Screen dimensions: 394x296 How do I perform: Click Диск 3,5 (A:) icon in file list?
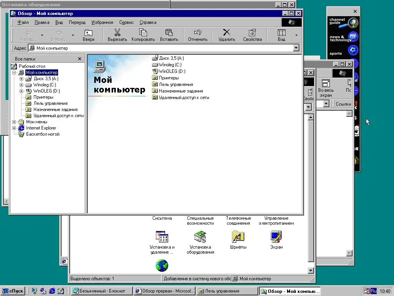[155, 58]
